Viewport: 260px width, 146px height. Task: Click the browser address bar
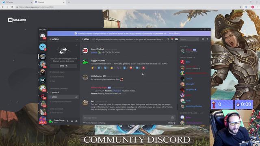[128, 7]
